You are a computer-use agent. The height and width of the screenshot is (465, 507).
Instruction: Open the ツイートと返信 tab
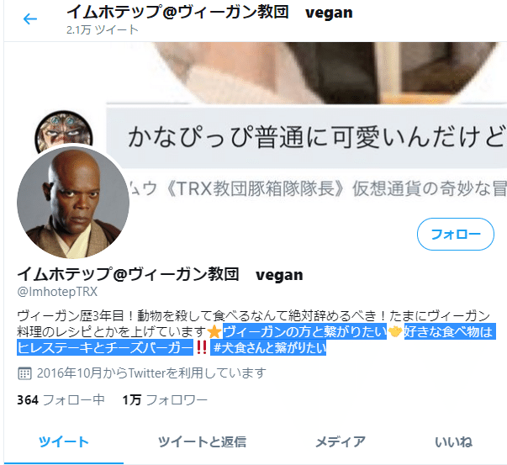coord(202,442)
